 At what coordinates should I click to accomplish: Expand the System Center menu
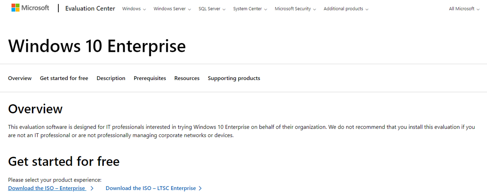click(x=250, y=9)
